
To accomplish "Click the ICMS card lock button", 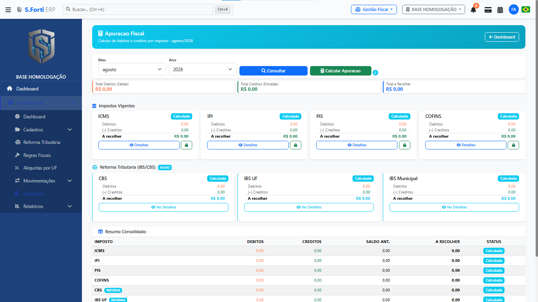I will pyautogui.click(x=186, y=145).
